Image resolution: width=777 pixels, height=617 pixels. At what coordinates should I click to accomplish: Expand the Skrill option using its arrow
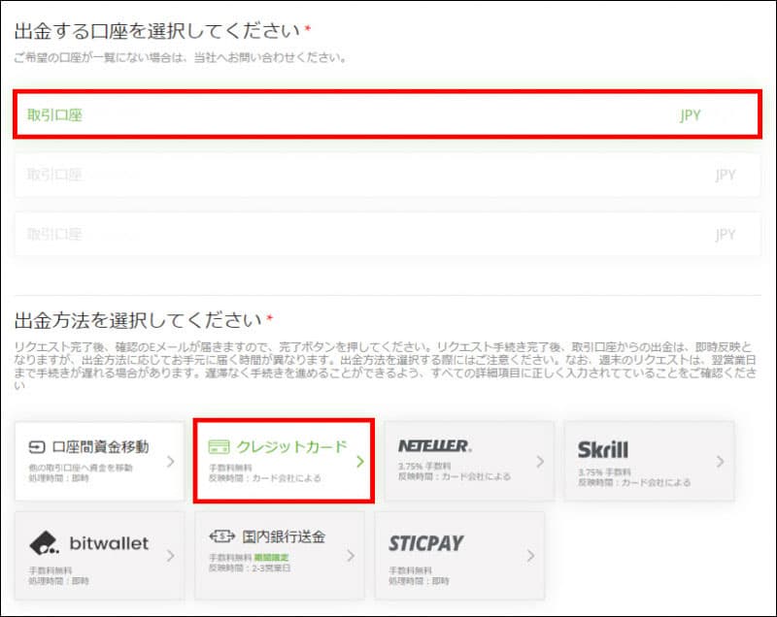tap(720, 462)
